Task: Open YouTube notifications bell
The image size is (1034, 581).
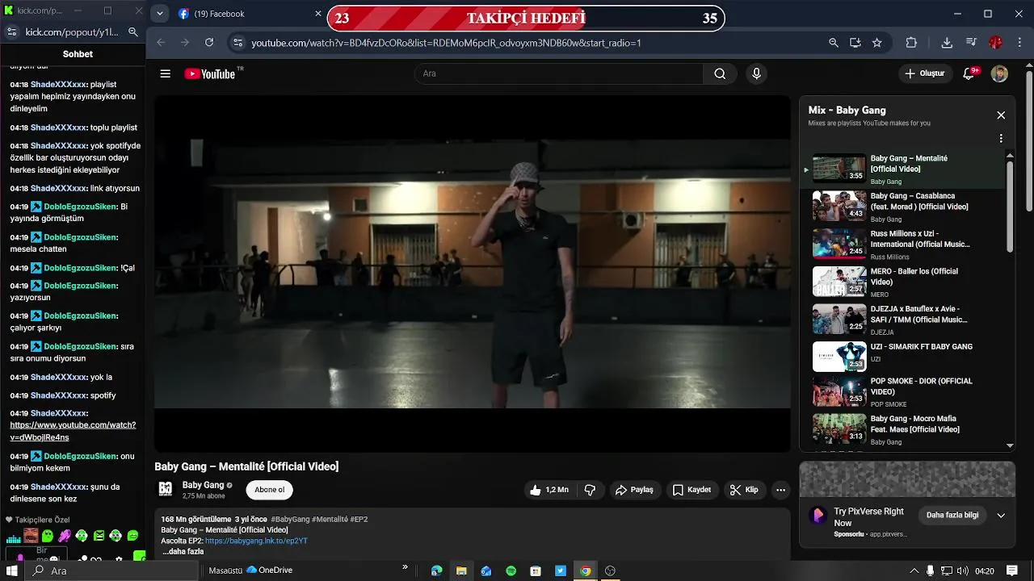Action: pyautogui.click(x=969, y=73)
